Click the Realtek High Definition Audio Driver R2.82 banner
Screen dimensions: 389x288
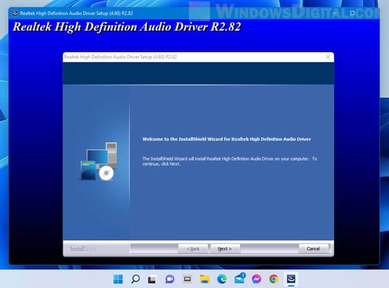click(127, 27)
